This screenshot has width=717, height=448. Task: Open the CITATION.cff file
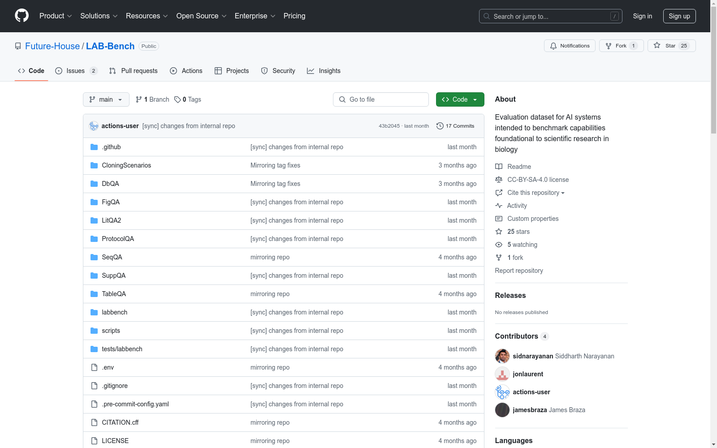point(120,422)
